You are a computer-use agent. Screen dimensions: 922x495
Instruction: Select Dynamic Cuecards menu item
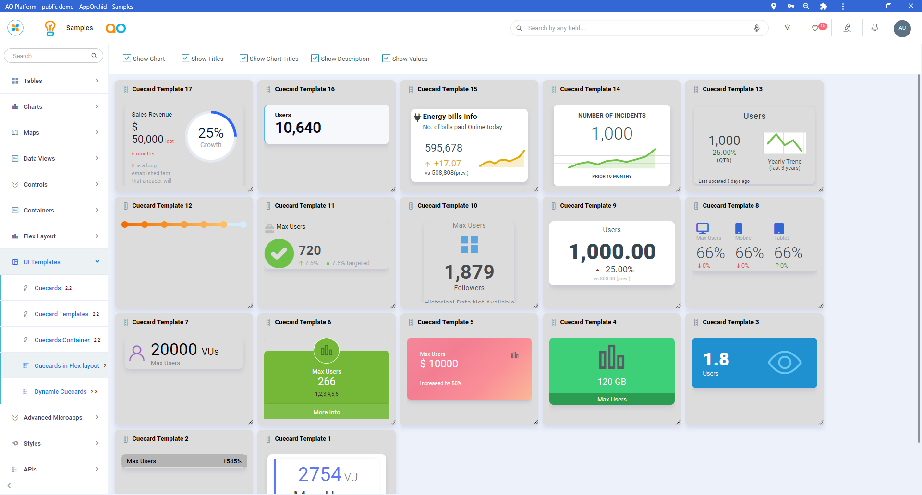point(61,391)
